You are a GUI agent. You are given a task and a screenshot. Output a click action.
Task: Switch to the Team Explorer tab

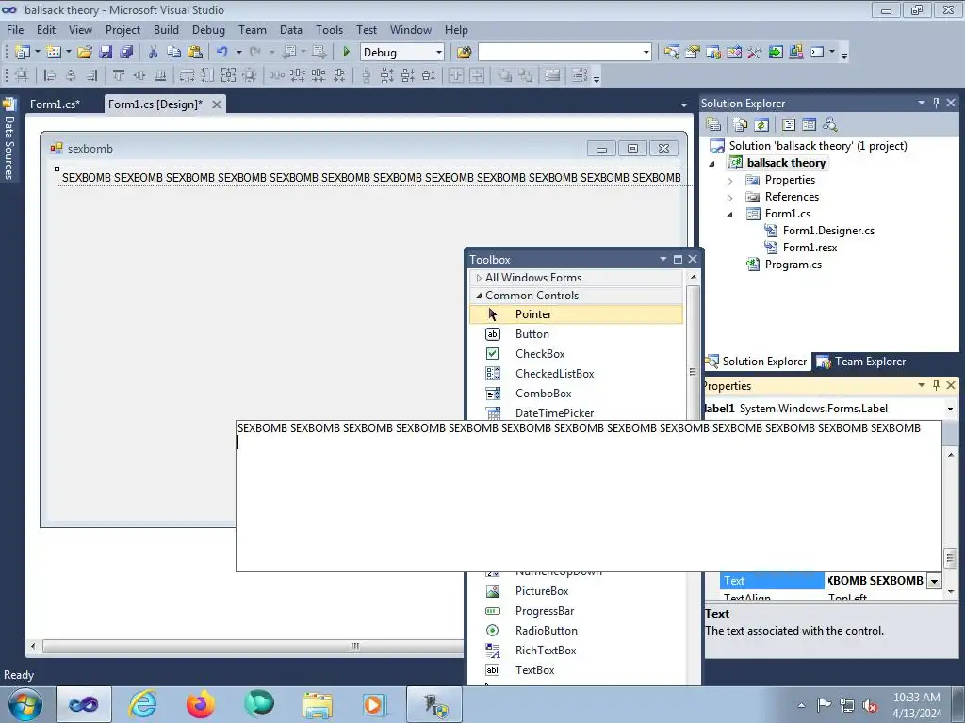pos(862,361)
